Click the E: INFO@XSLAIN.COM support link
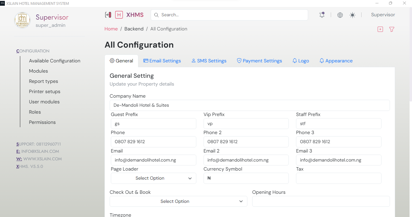Viewport: 412px width, 217px height. [x=38, y=152]
